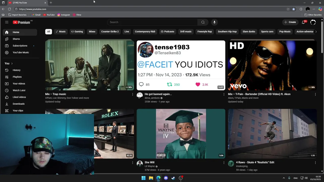This screenshot has height=182, width=324.
Task: Reload the page with refresh button
Action: tap(9, 9)
